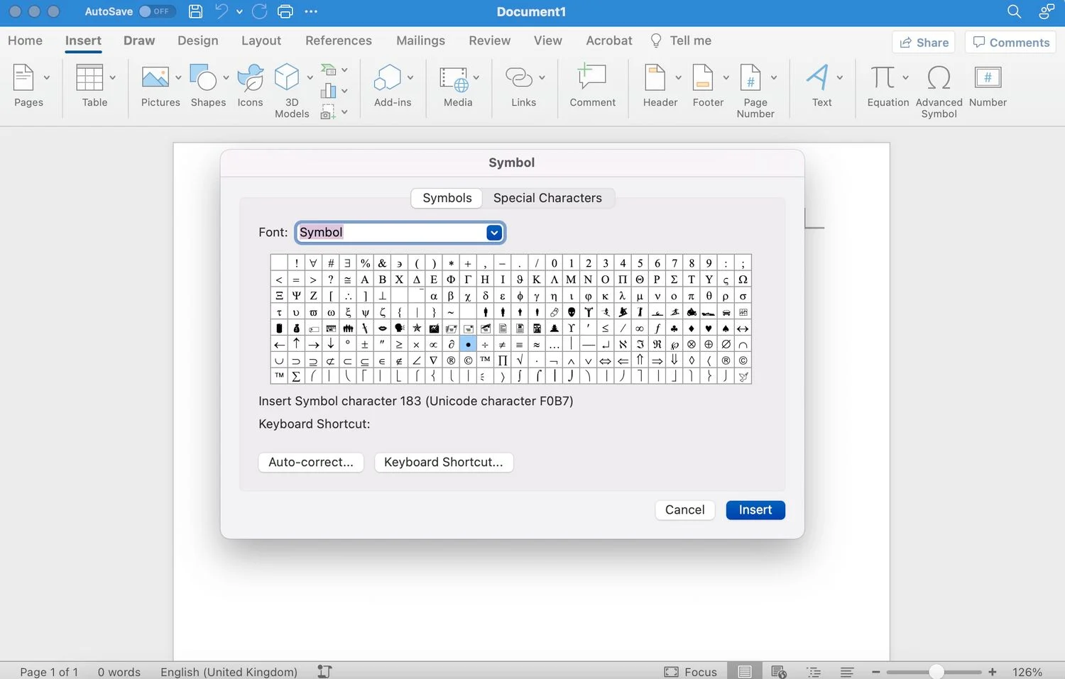Image resolution: width=1065 pixels, height=679 pixels.
Task: Select the Symbols tab in the dialog
Action: [x=447, y=198]
